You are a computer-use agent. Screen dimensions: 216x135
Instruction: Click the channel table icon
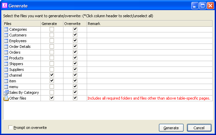pyautogui.click(x=6, y=75)
